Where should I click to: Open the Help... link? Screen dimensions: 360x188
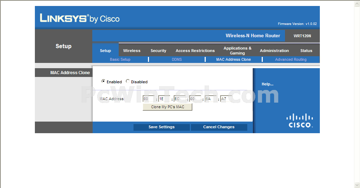tap(267, 84)
